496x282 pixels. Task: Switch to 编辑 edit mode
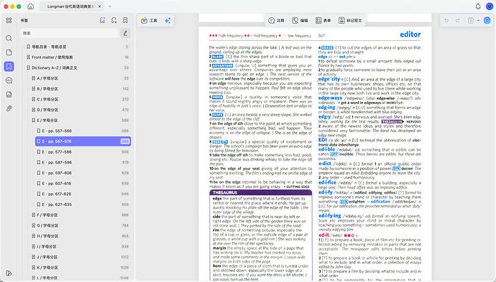(x=300, y=21)
